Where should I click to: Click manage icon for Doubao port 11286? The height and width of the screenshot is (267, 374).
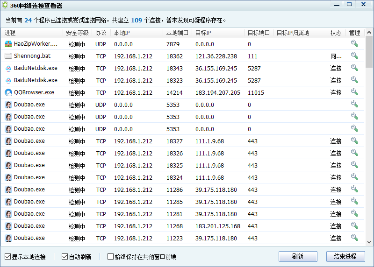(354, 189)
